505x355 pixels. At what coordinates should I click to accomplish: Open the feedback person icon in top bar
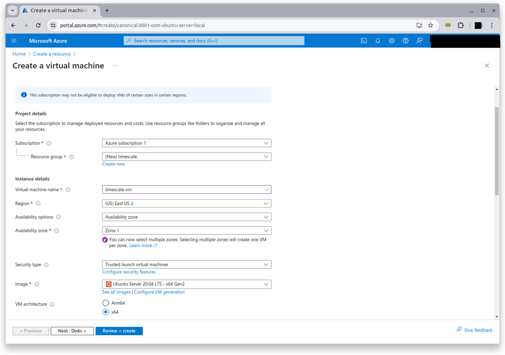(419, 40)
